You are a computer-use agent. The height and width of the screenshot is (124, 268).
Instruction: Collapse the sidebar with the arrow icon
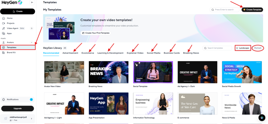click(32, 2)
